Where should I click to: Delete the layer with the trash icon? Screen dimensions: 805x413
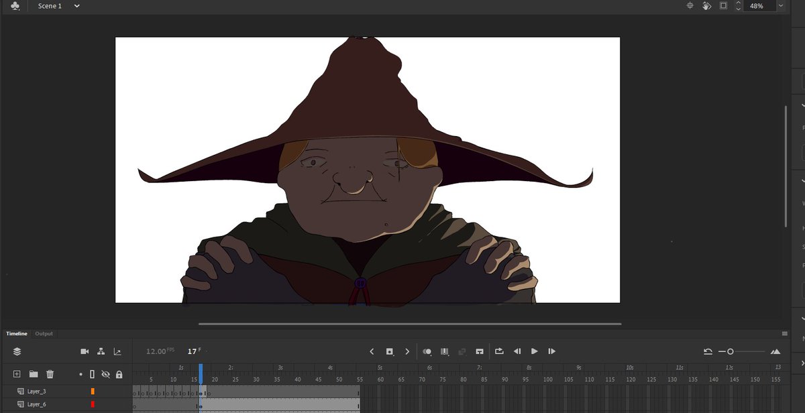pos(50,374)
